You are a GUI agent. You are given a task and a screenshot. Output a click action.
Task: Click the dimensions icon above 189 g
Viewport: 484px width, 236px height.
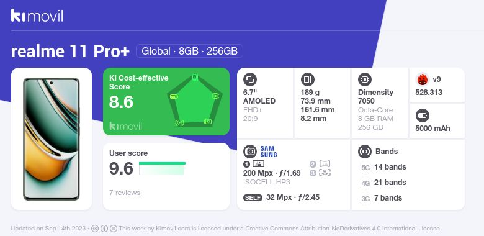click(307, 79)
